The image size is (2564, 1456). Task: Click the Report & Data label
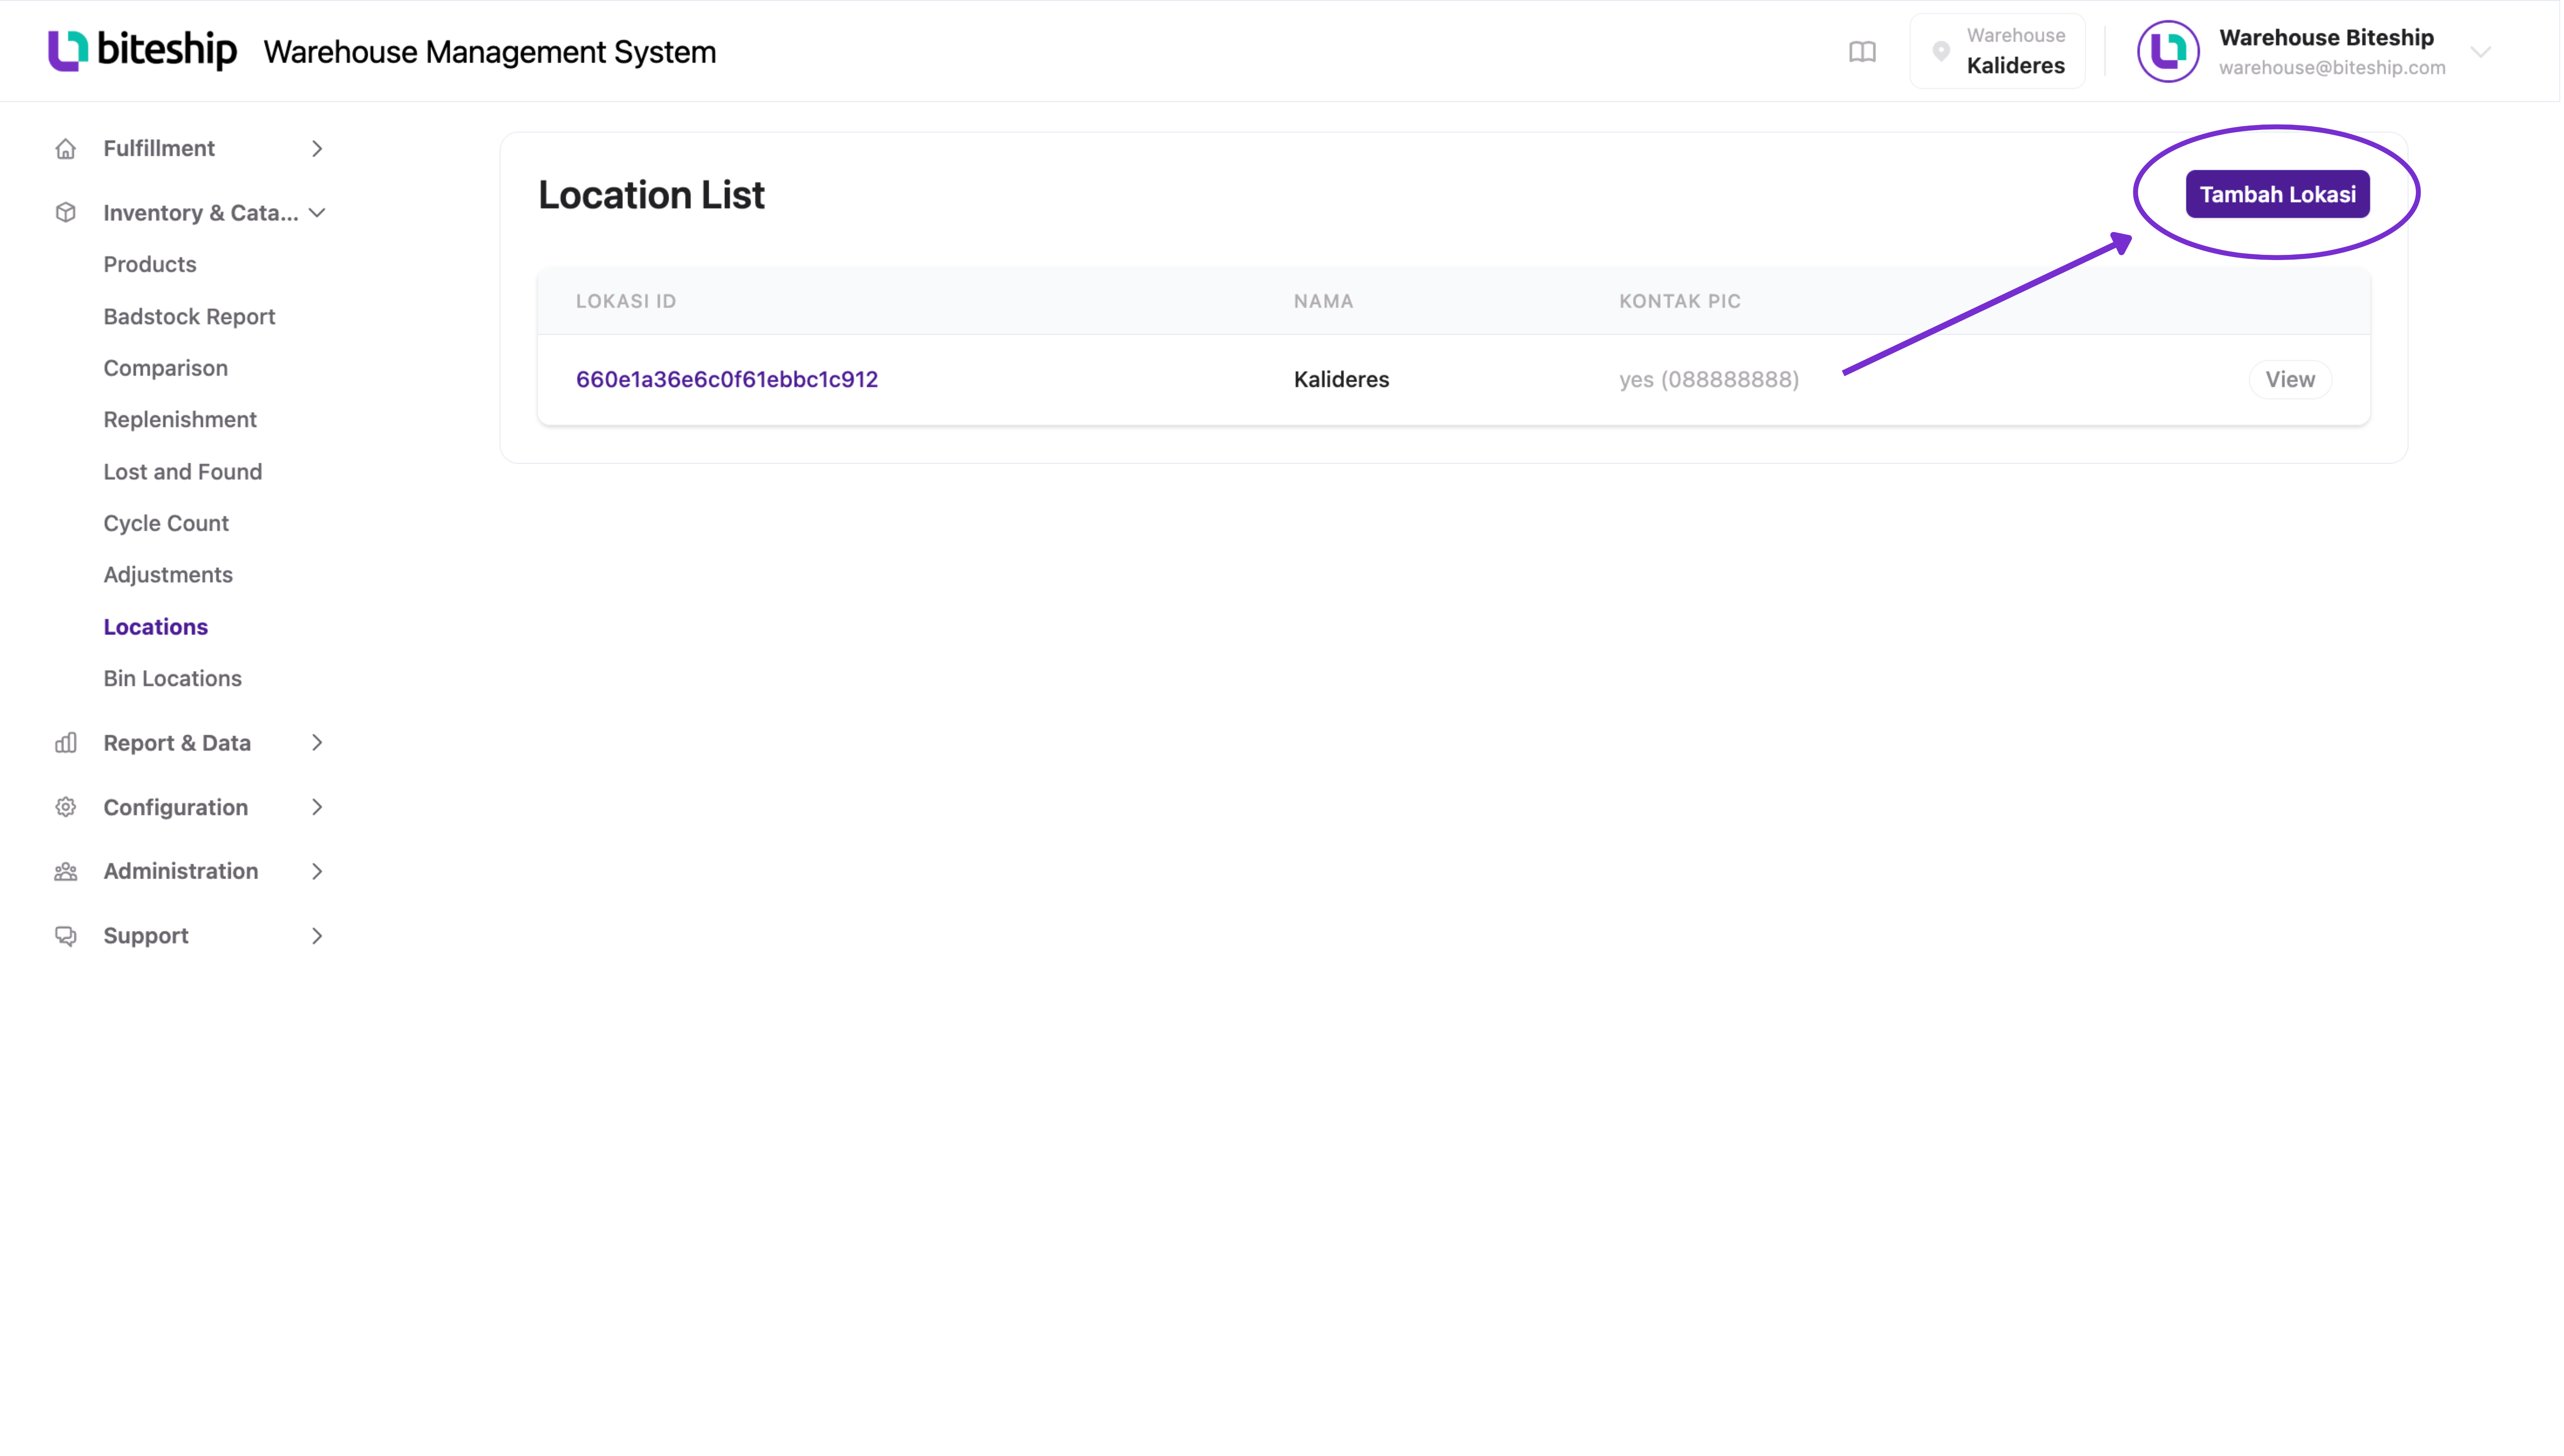pyautogui.click(x=177, y=743)
